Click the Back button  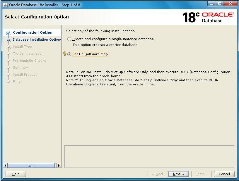158,174
